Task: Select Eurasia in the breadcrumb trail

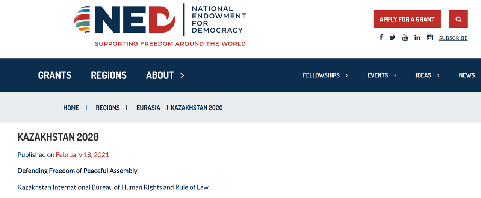Action: pos(148,108)
